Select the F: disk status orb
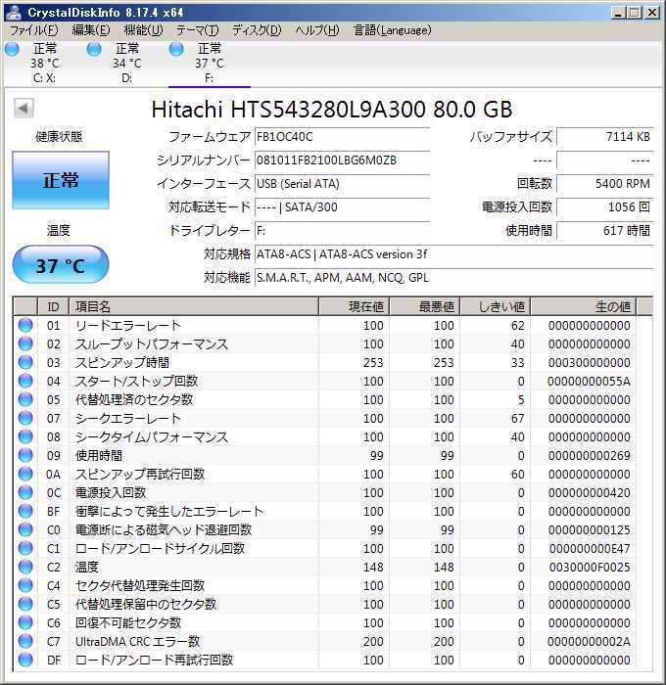This screenshot has height=685, width=666. coord(176,49)
